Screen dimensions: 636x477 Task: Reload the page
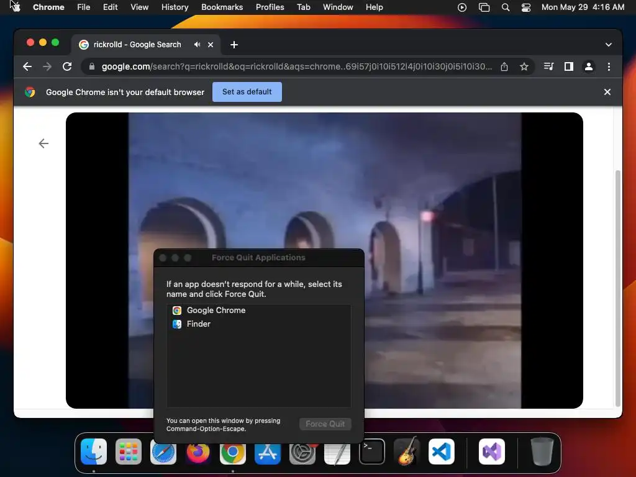(x=67, y=66)
